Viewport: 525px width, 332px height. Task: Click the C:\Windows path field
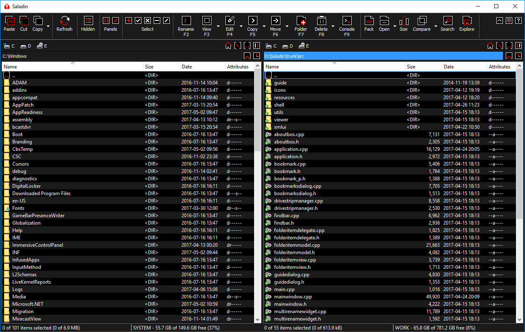(122, 56)
